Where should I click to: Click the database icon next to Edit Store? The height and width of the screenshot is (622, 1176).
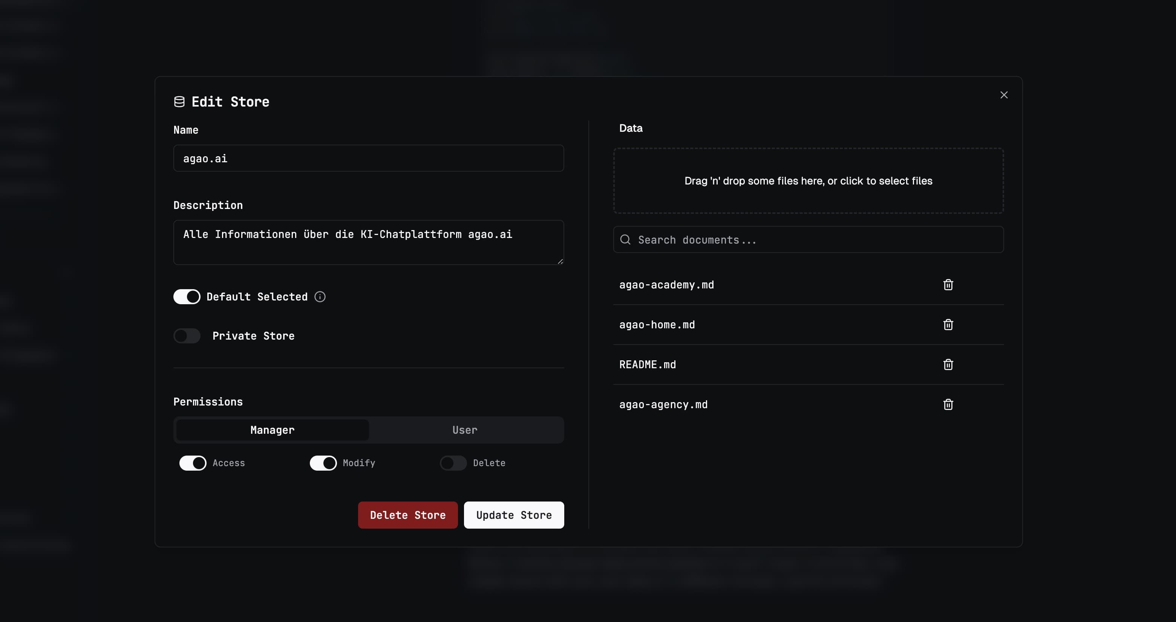[x=179, y=102]
